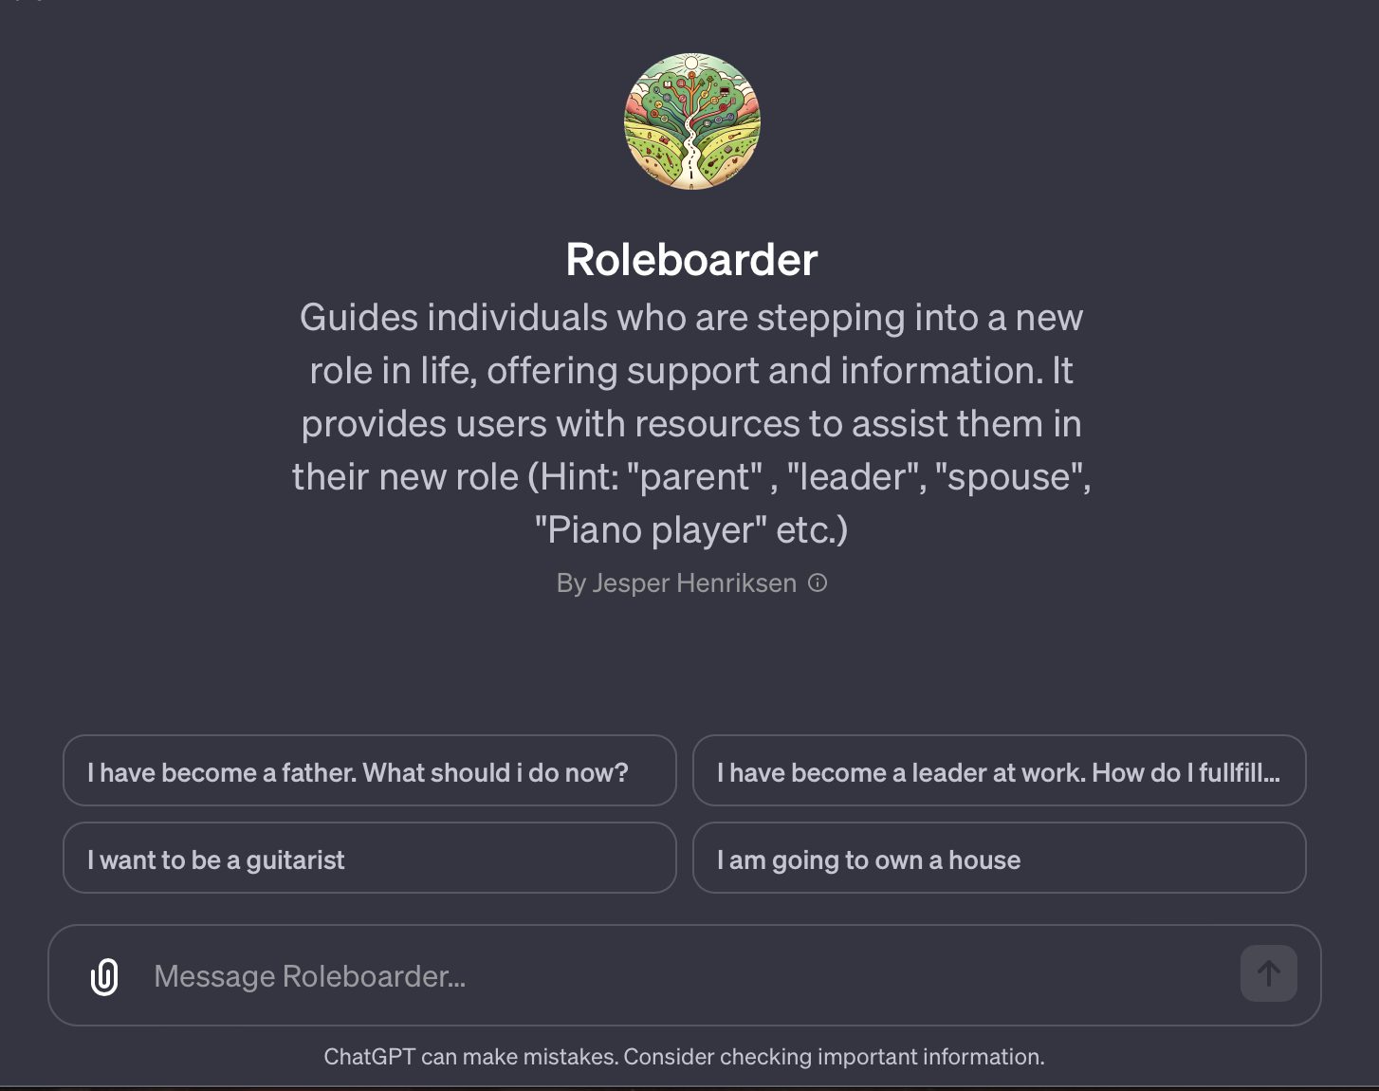Select the 'I have become a father' starter prompt

pos(370,770)
